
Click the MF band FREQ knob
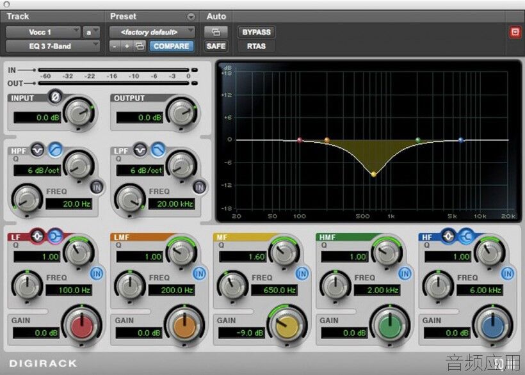pos(232,285)
